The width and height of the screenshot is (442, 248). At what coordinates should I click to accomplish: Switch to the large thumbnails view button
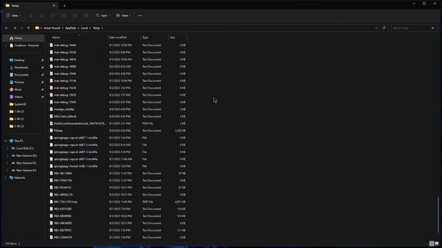click(436, 243)
